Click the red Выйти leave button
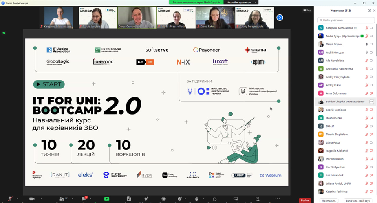 tap(305, 201)
